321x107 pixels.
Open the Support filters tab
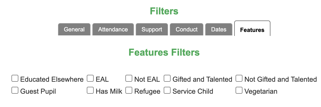coord(152,29)
